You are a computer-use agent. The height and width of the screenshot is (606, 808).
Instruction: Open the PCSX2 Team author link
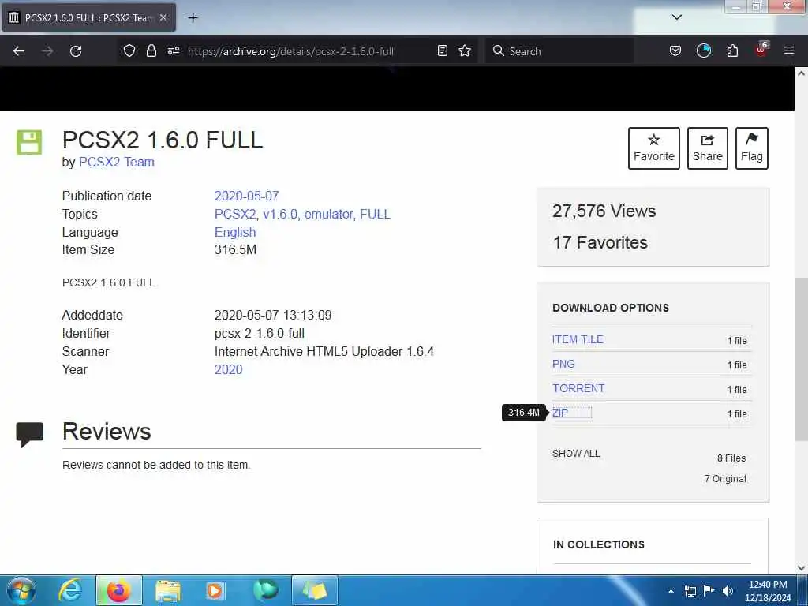click(x=117, y=162)
